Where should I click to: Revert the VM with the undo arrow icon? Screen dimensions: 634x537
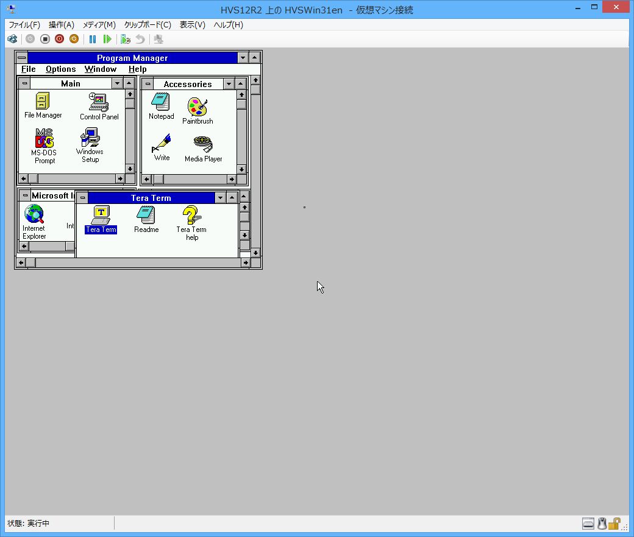[x=140, y=39]
